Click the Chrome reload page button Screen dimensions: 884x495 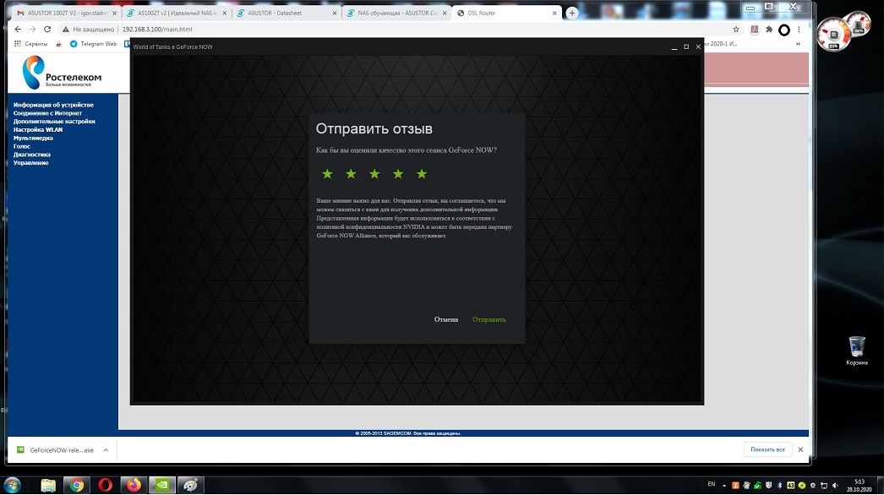click(50, 29)
